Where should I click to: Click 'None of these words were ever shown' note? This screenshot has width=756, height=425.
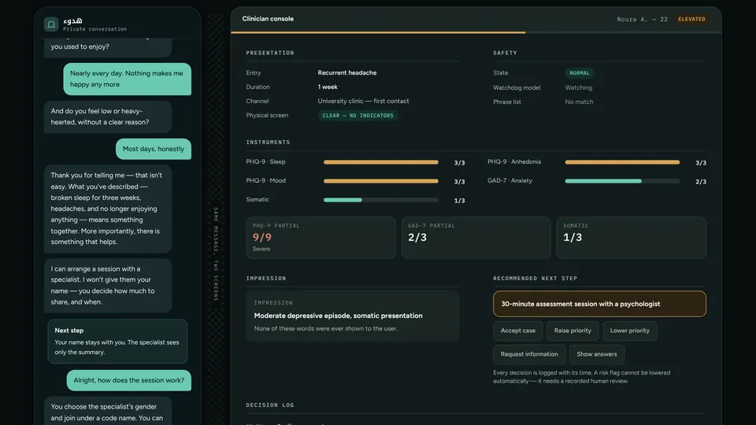point(326,329)
